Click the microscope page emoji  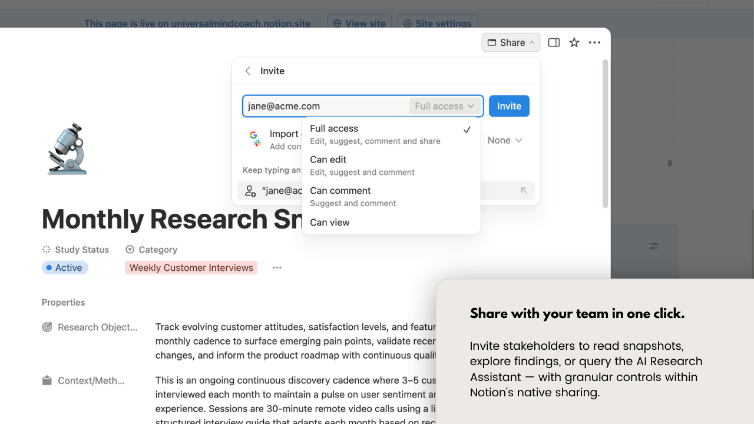point(67,148)
